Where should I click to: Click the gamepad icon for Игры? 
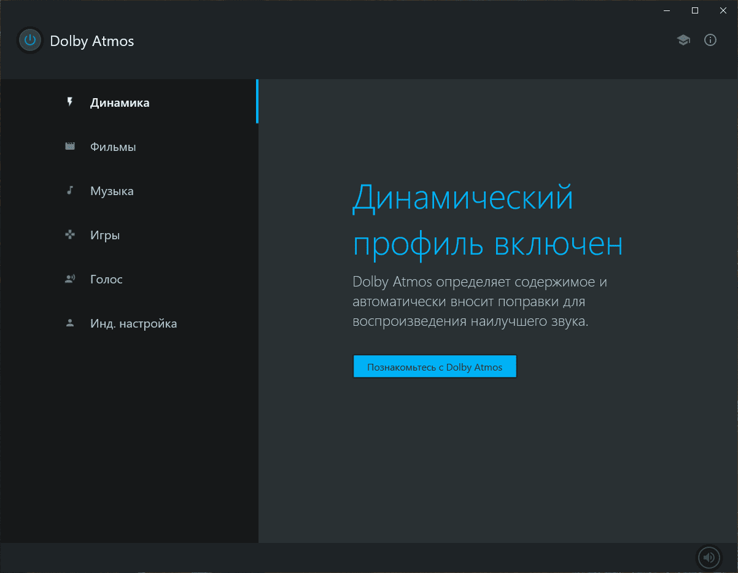click(x=70, y=235)
